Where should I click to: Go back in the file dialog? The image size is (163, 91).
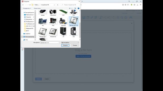pos(23,5)
